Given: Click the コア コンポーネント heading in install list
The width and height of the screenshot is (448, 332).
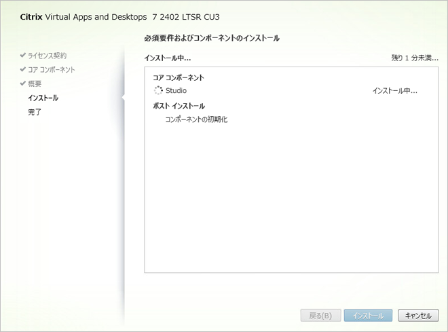Looking at the screenshot, I should (x=179, y=77).
